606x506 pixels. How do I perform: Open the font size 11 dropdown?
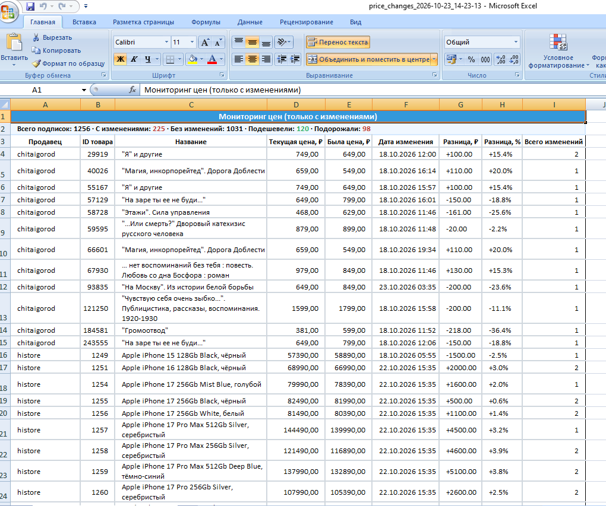coord(192,42)
